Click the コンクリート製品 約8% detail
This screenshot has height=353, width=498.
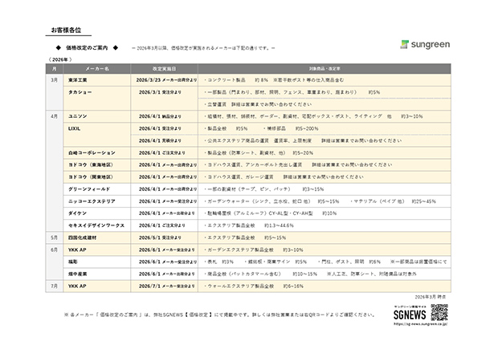click(x=236, y=80)
